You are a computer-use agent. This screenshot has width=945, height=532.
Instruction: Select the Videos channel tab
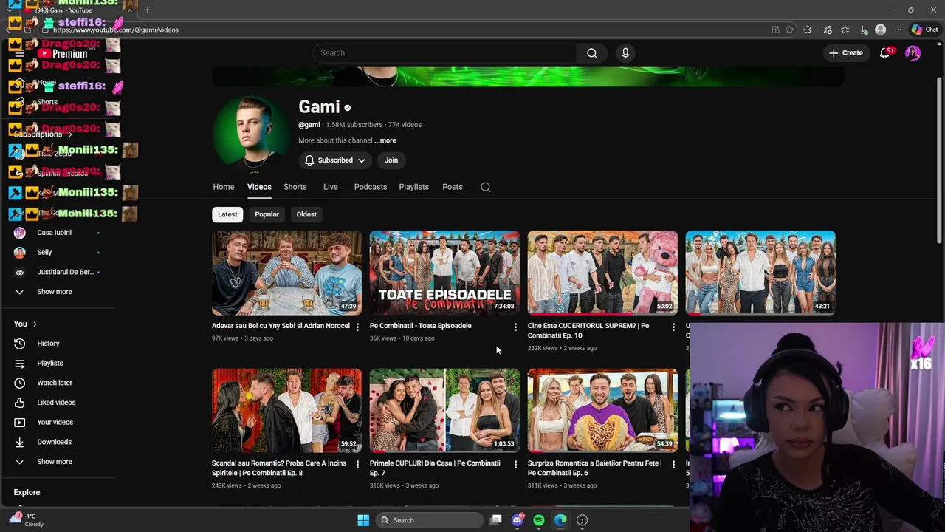[x=259, y=187]
